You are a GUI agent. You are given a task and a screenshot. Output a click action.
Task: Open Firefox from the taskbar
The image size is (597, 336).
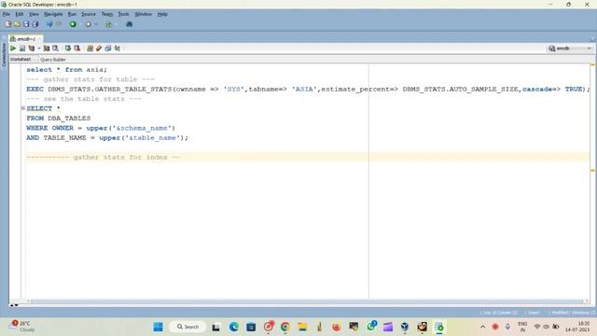click(337, 327)
